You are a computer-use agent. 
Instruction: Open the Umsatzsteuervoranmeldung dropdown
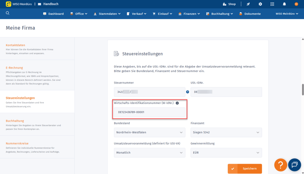coord(149,153)
